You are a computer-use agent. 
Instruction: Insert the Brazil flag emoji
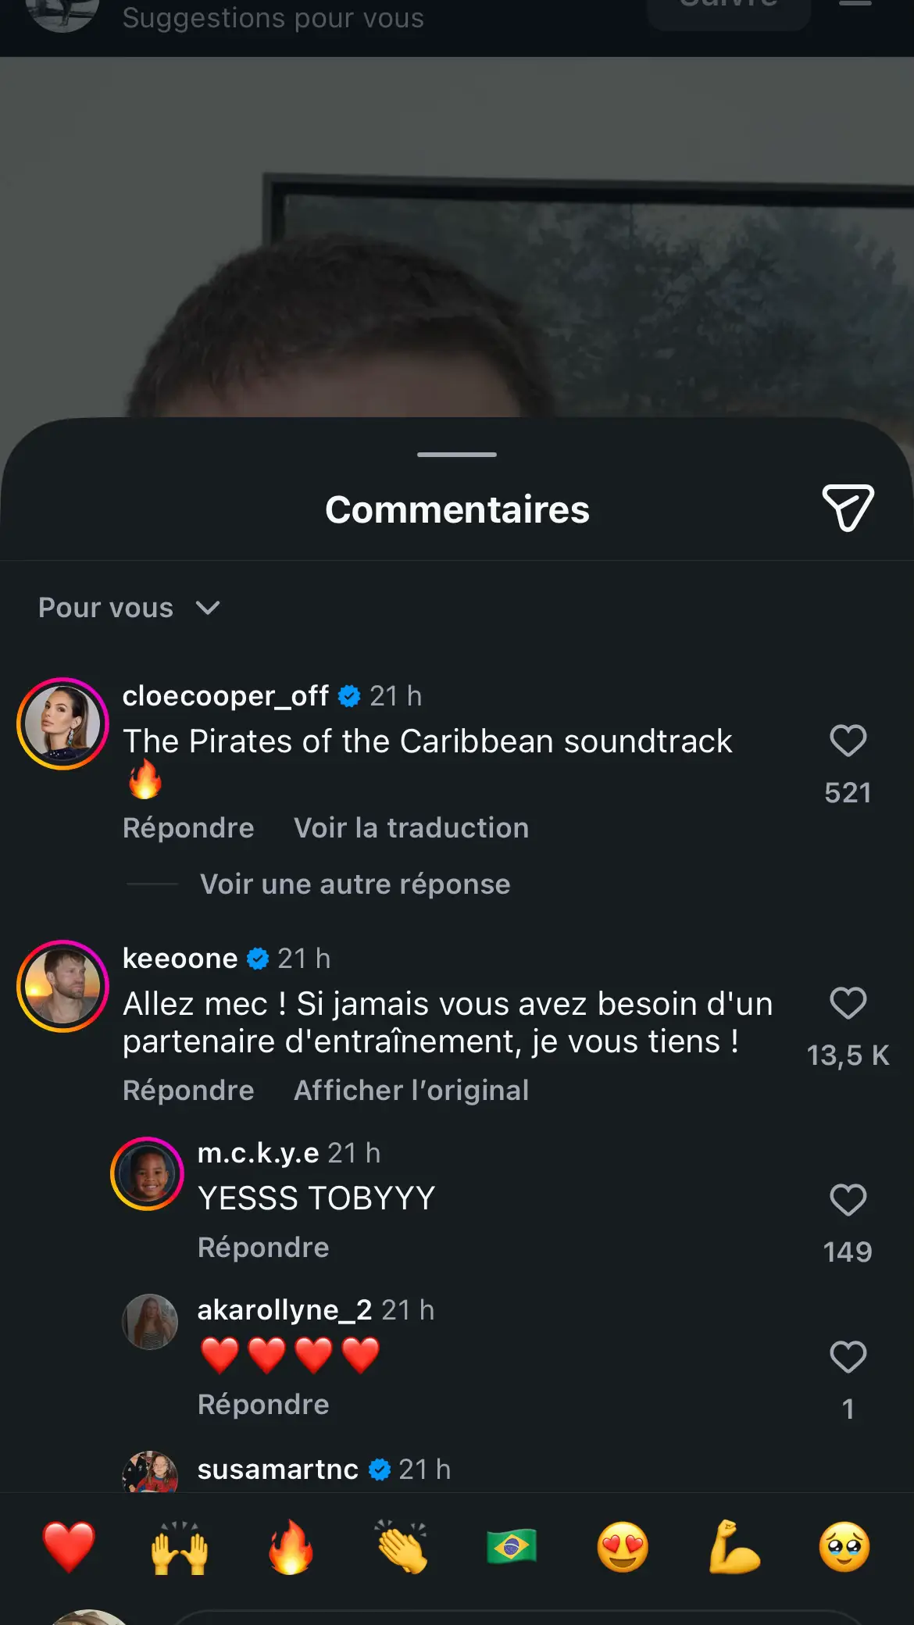pyautogui.click(x=512, y=1547)
